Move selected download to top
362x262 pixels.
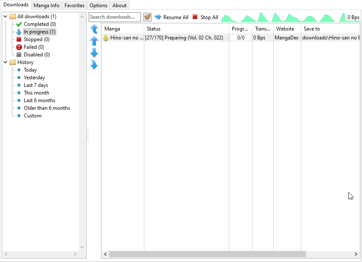point(94,29)
